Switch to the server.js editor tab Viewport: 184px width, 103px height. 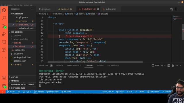[x=65, y=9]
